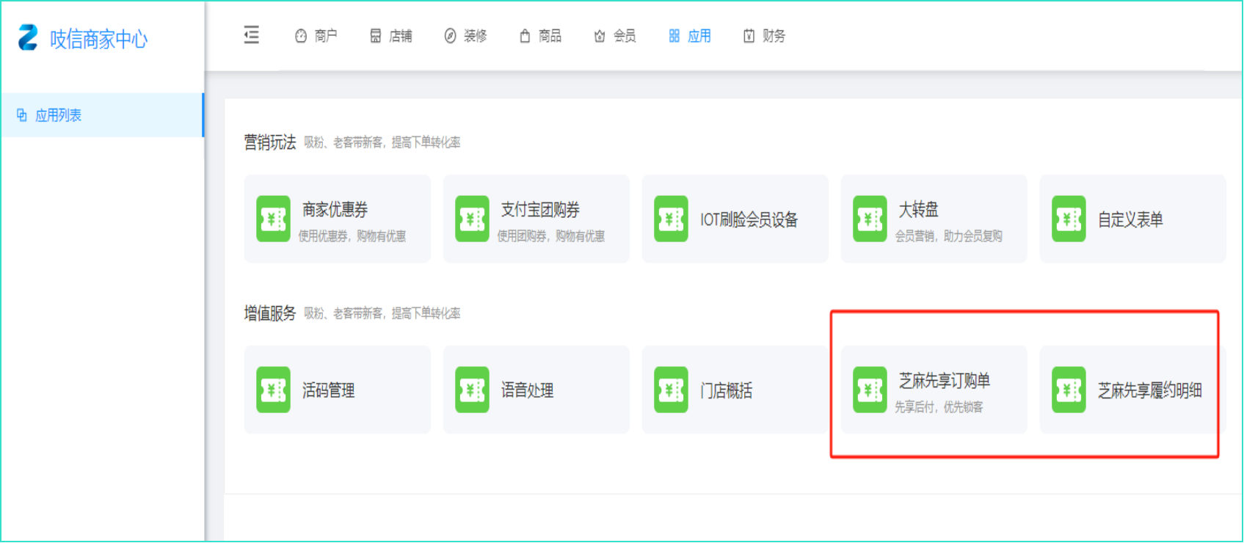This screenshot has width=1244, height=543.
Task: Switch to the 店铺 menu
Action: coord(391,36)
